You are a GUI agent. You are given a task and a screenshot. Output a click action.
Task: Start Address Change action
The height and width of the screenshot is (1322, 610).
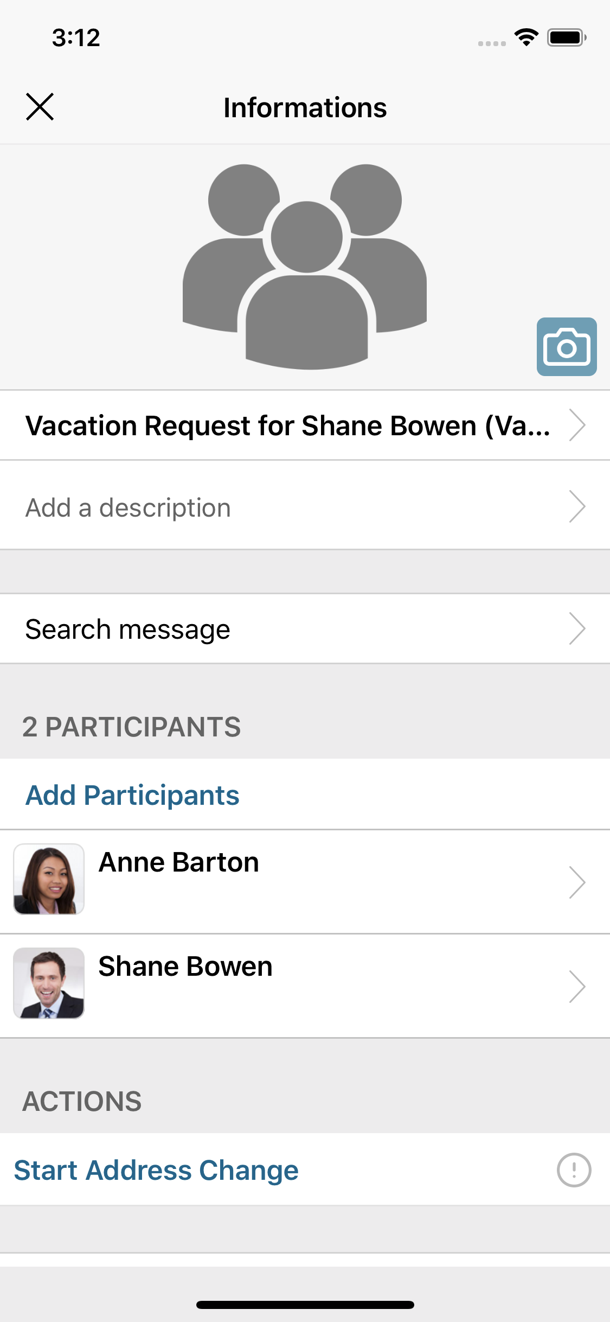click(156, 1170)
